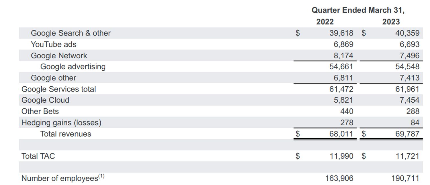Click the 39,618 Google Search value

coord(341,33)
